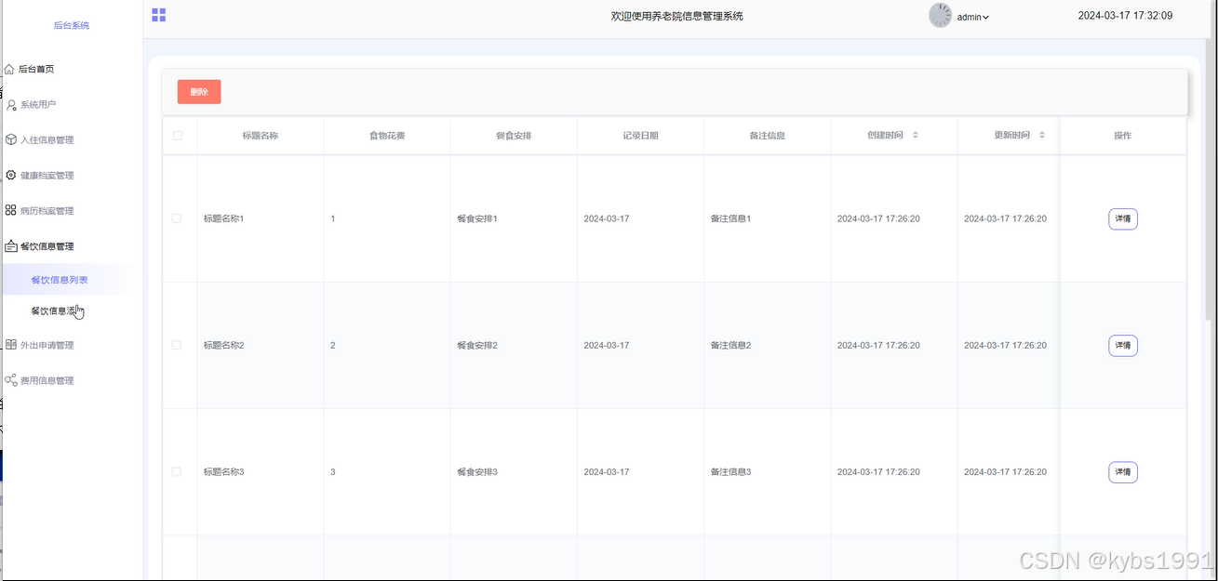
Task: Open 后台首页 in the sidebar
Action: [72, 69]
